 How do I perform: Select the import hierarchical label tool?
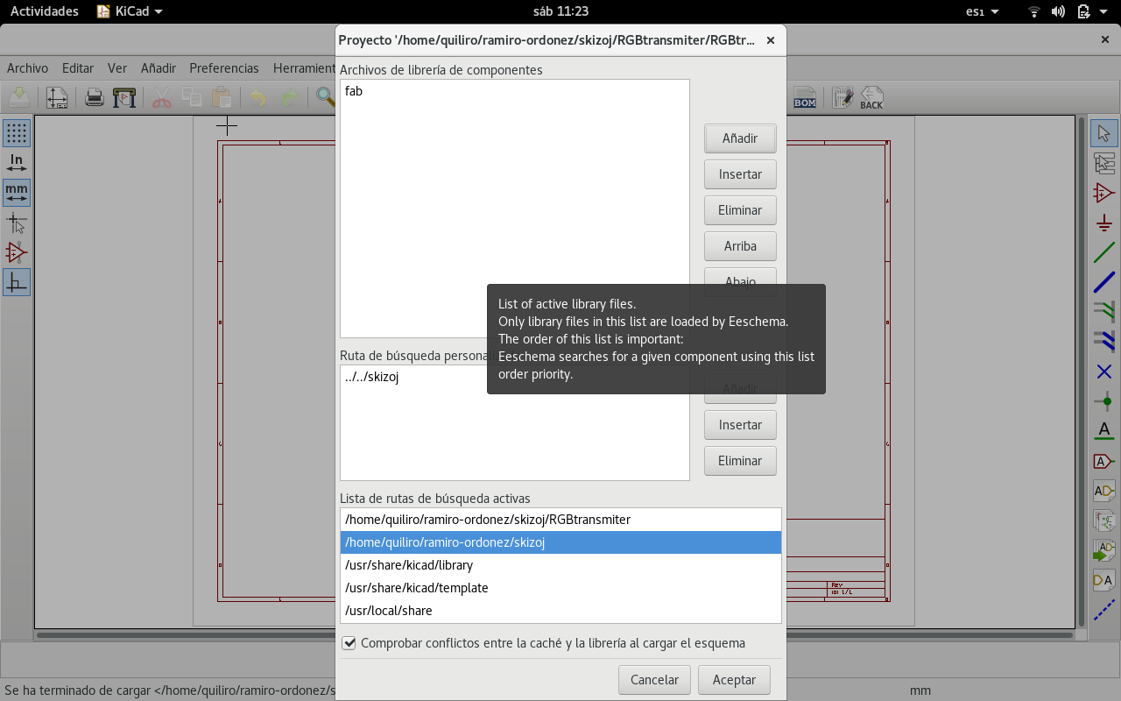pos(1104,550)
